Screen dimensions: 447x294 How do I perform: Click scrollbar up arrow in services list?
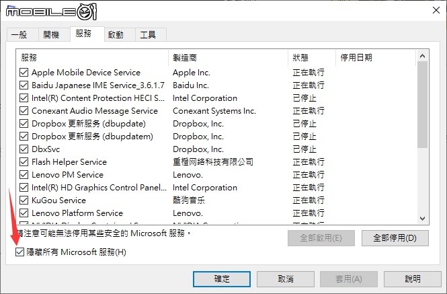(x=423, y=56)
